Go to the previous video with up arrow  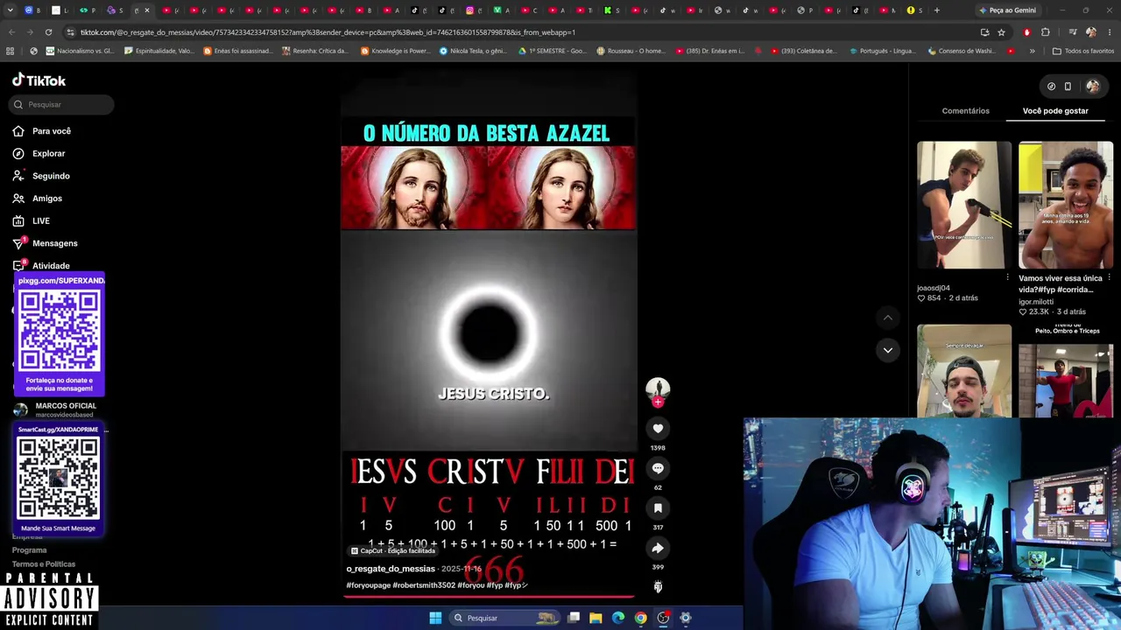(x=887, y=318)
